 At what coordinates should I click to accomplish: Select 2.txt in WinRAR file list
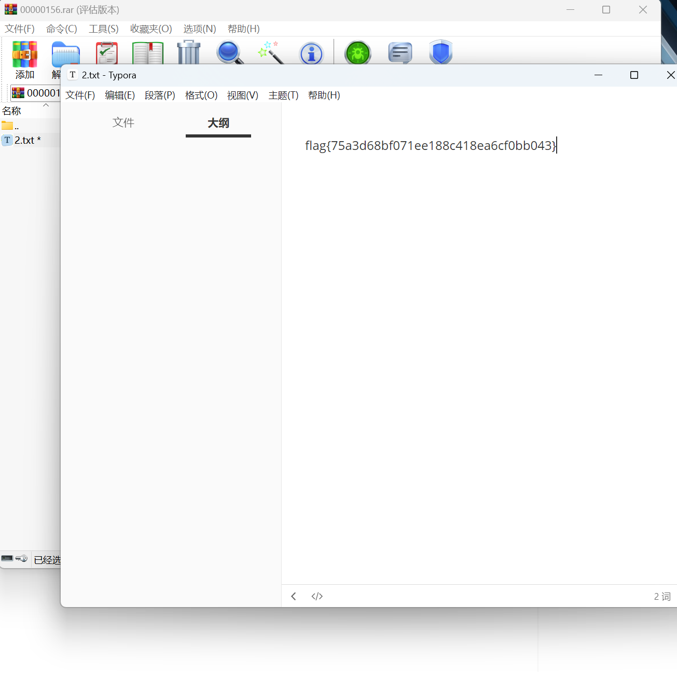(27, 140)
